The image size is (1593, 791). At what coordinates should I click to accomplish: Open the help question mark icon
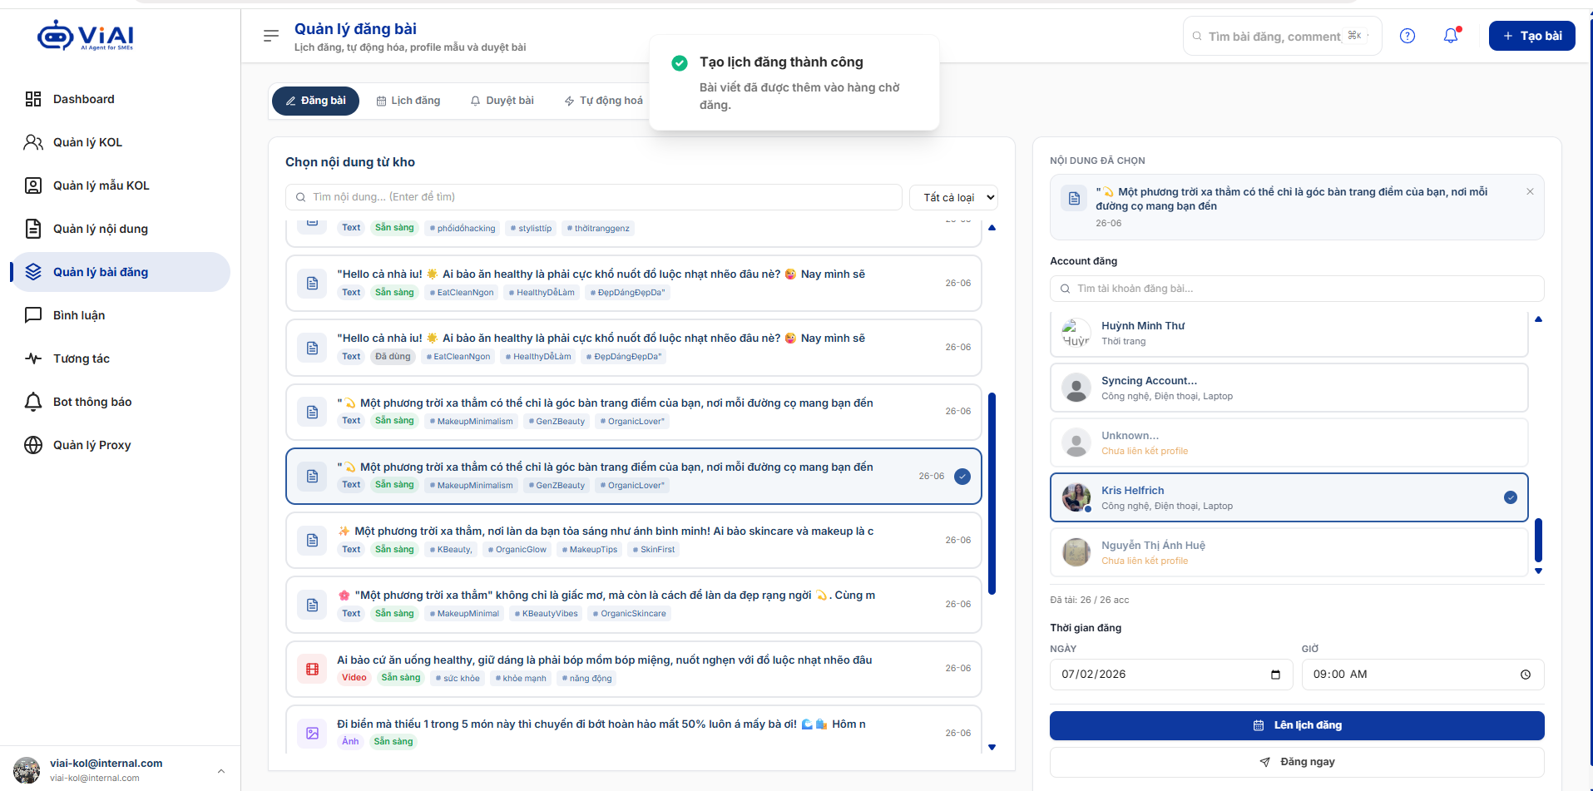coord(1407,36)
